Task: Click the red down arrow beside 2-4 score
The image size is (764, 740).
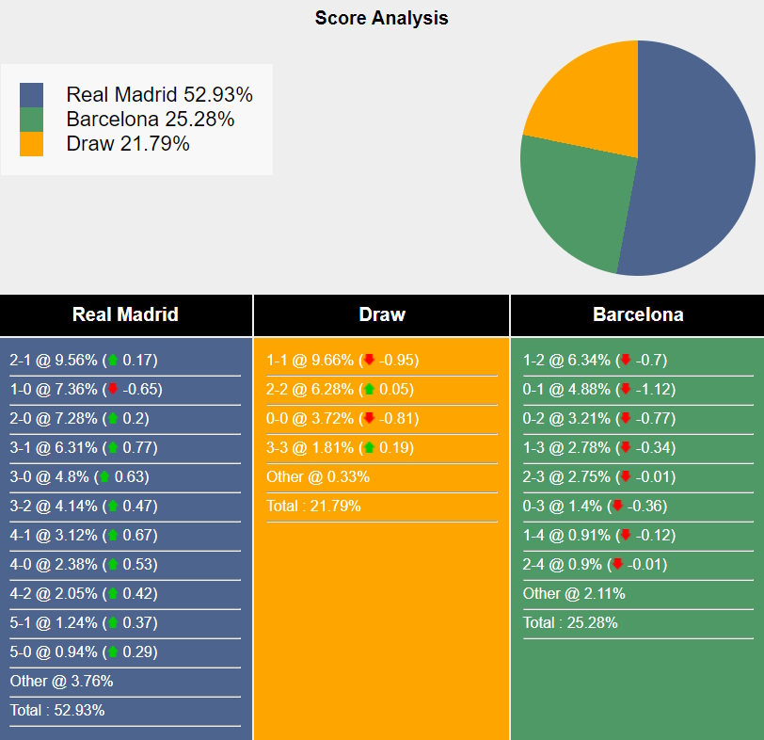Action: pos(618,564)
